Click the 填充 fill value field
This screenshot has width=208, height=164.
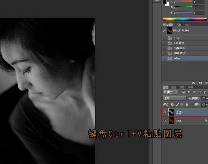[204, 105]
